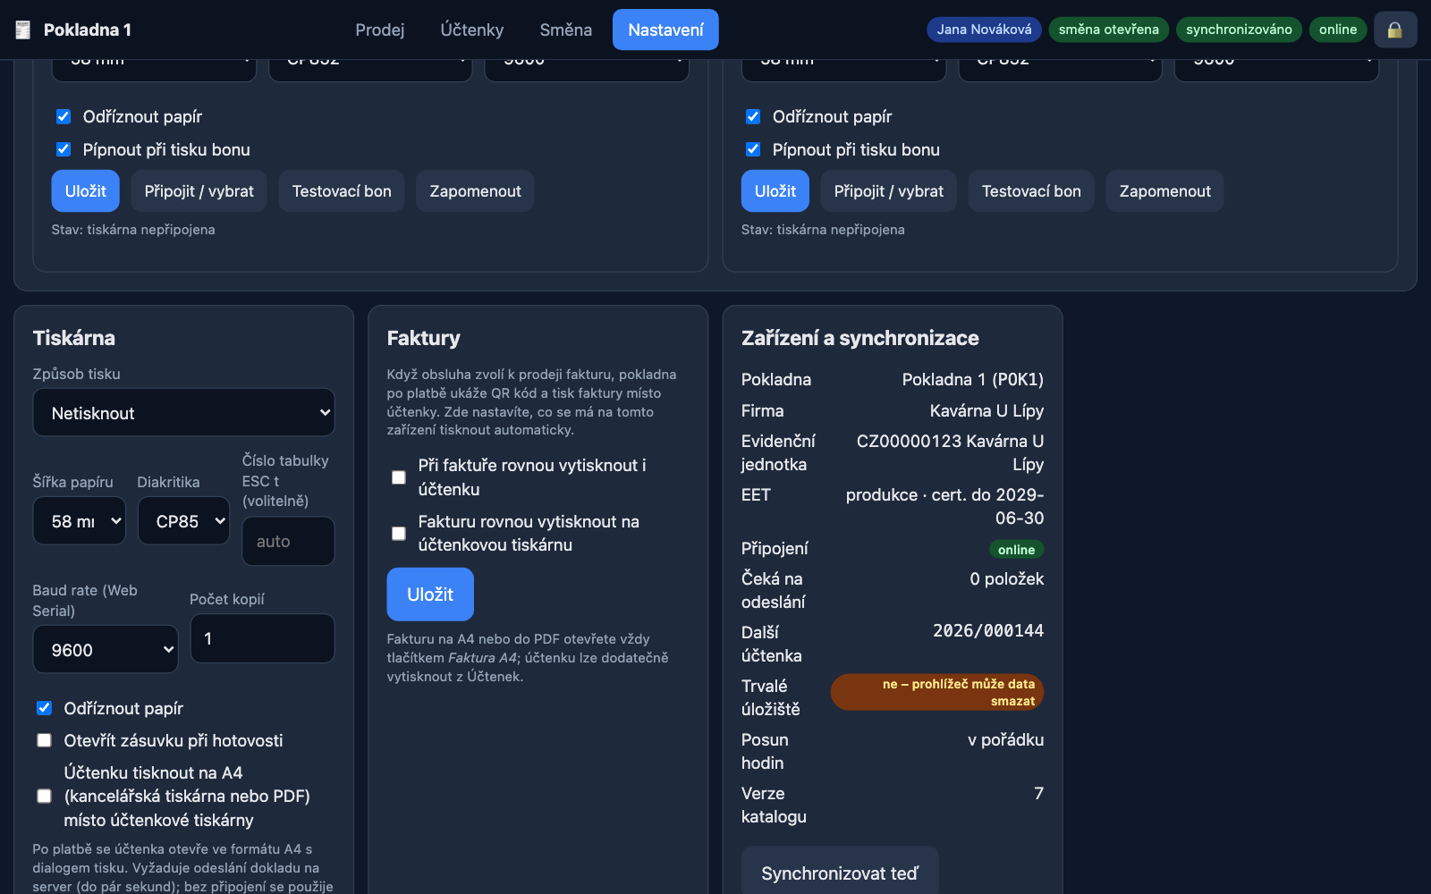The width and height of the screenshot is (1431, 894).
Task: Click Připojit / vybrat in right printer card
Action: click(889, 191)
